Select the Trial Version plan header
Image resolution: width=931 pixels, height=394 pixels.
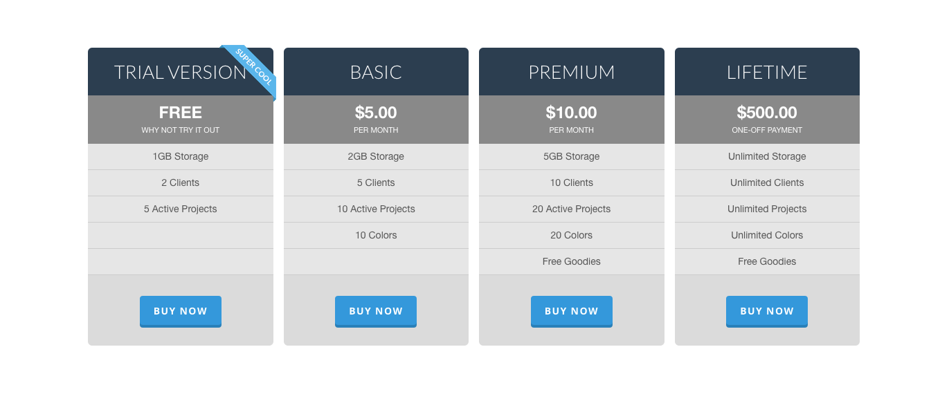click(x=181, y=72)
